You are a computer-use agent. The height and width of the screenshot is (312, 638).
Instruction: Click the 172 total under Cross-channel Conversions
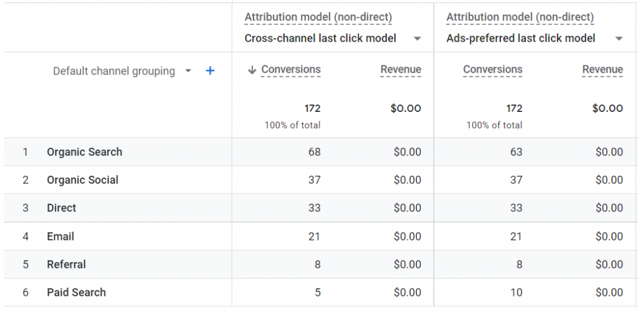click(x=312, y=108)
